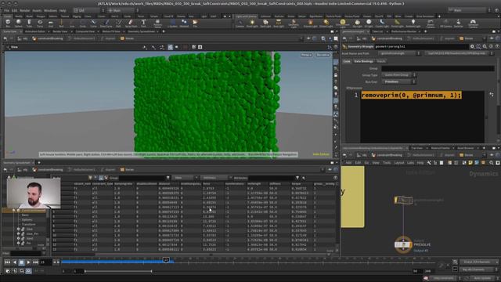Click the wrangle node icon in network

[x=403, y=201]
